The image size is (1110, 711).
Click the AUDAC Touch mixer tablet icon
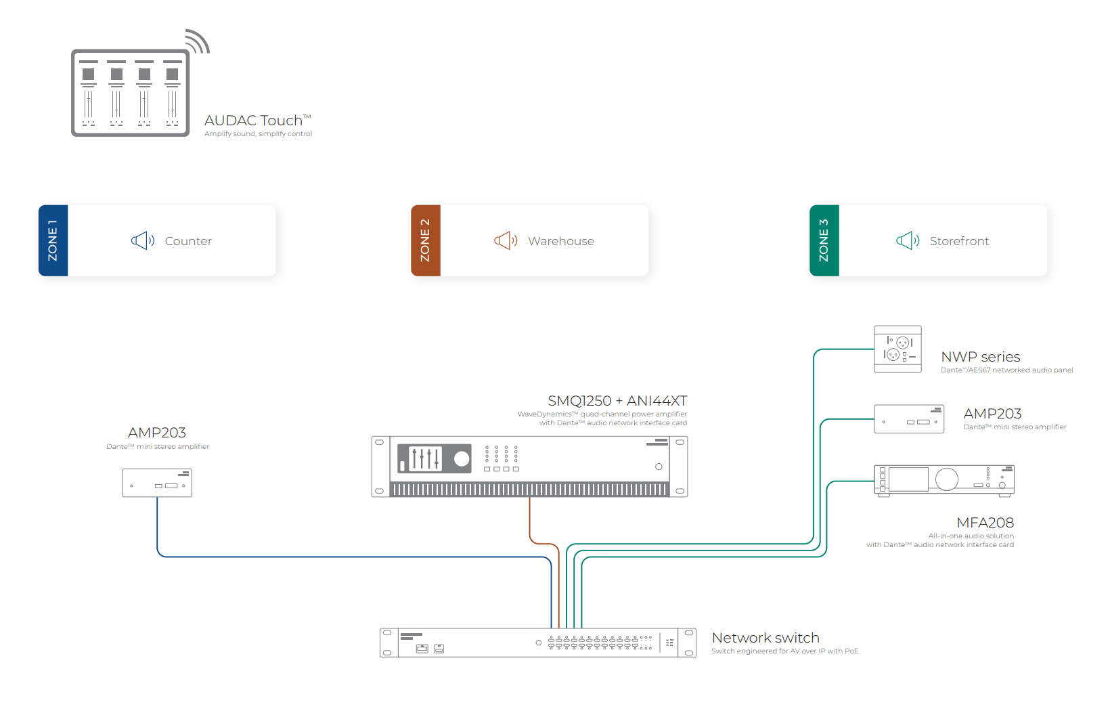131,93
